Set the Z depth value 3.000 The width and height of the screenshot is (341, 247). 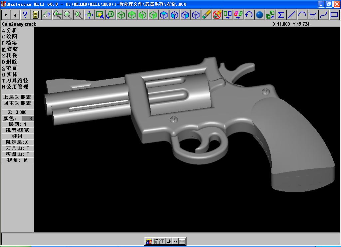[18, 112]
